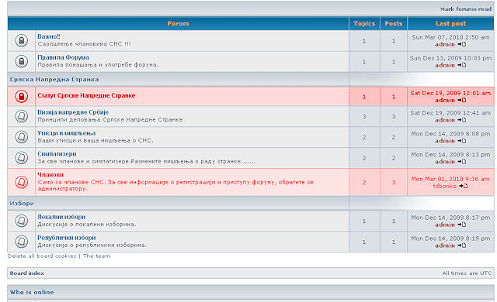
Task: View latest post icon next to tdbonko
Action: [464, 186]
